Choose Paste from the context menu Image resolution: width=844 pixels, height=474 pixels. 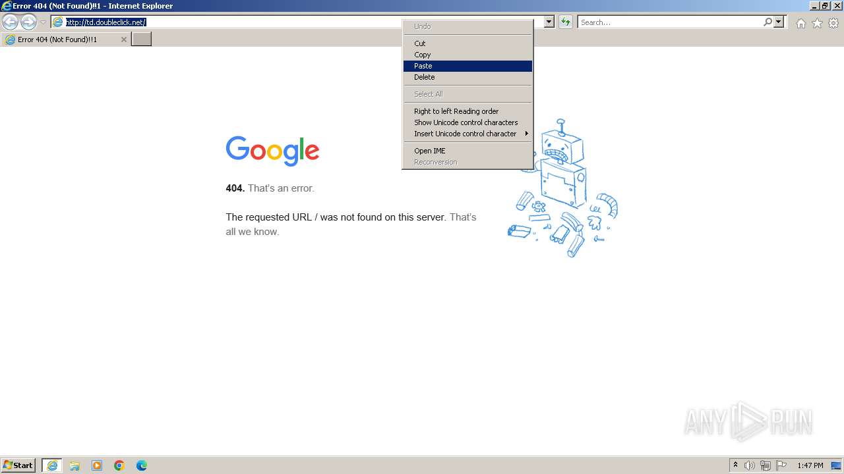click(467, 66)
